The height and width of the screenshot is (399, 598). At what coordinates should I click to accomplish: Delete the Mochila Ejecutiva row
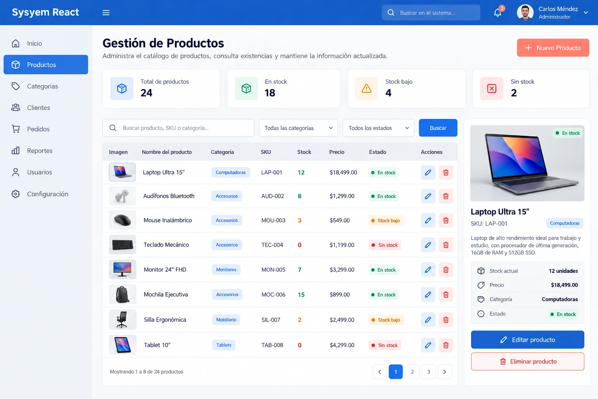tap(446, 295)
